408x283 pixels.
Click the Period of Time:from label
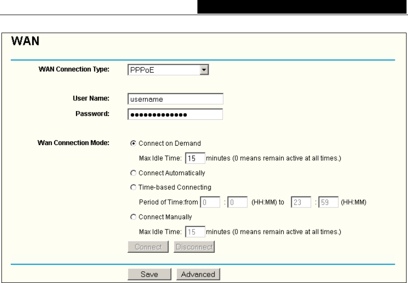tap(168, 202)
